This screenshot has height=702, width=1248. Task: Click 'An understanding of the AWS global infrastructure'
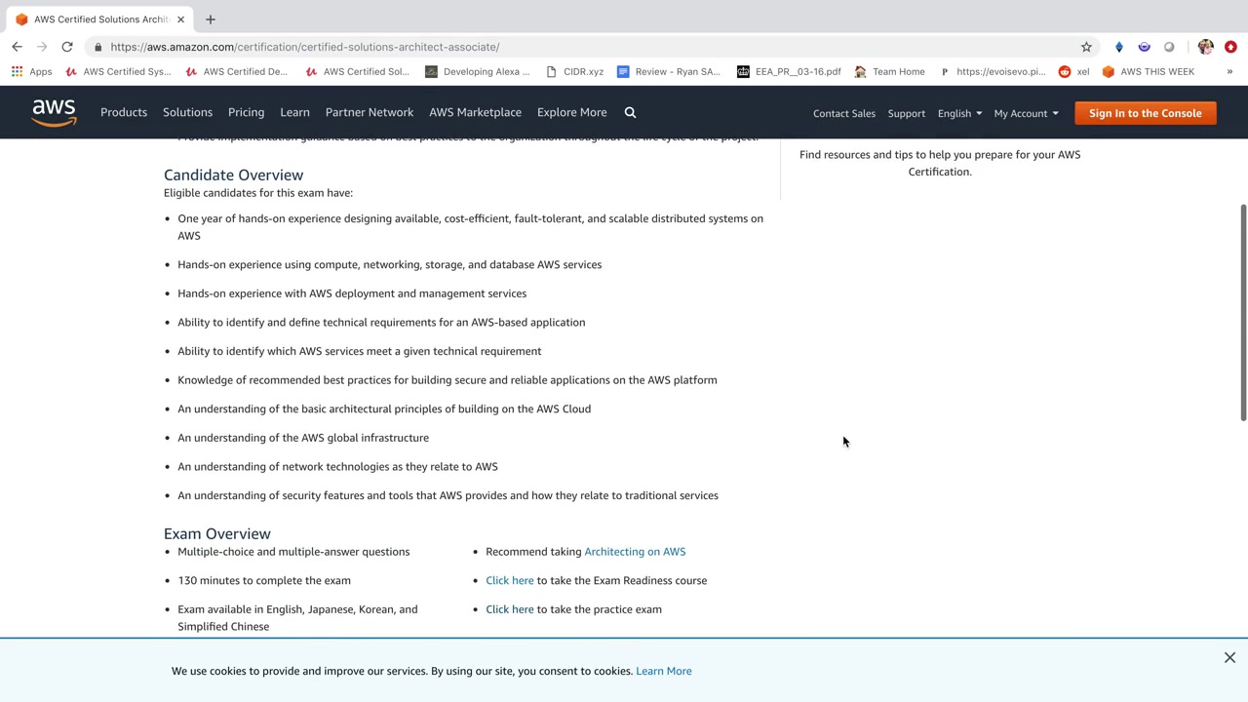[x=303, y=438]
